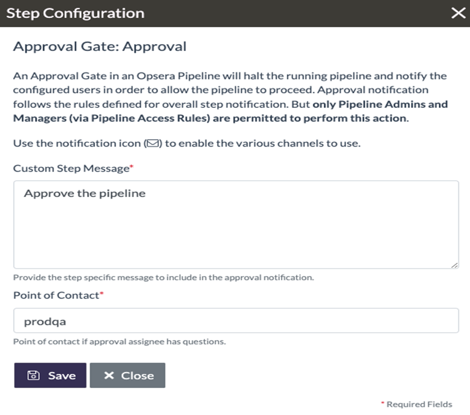
Task: Grab the textarea resize handle corner
Action: tap(454, 265)
